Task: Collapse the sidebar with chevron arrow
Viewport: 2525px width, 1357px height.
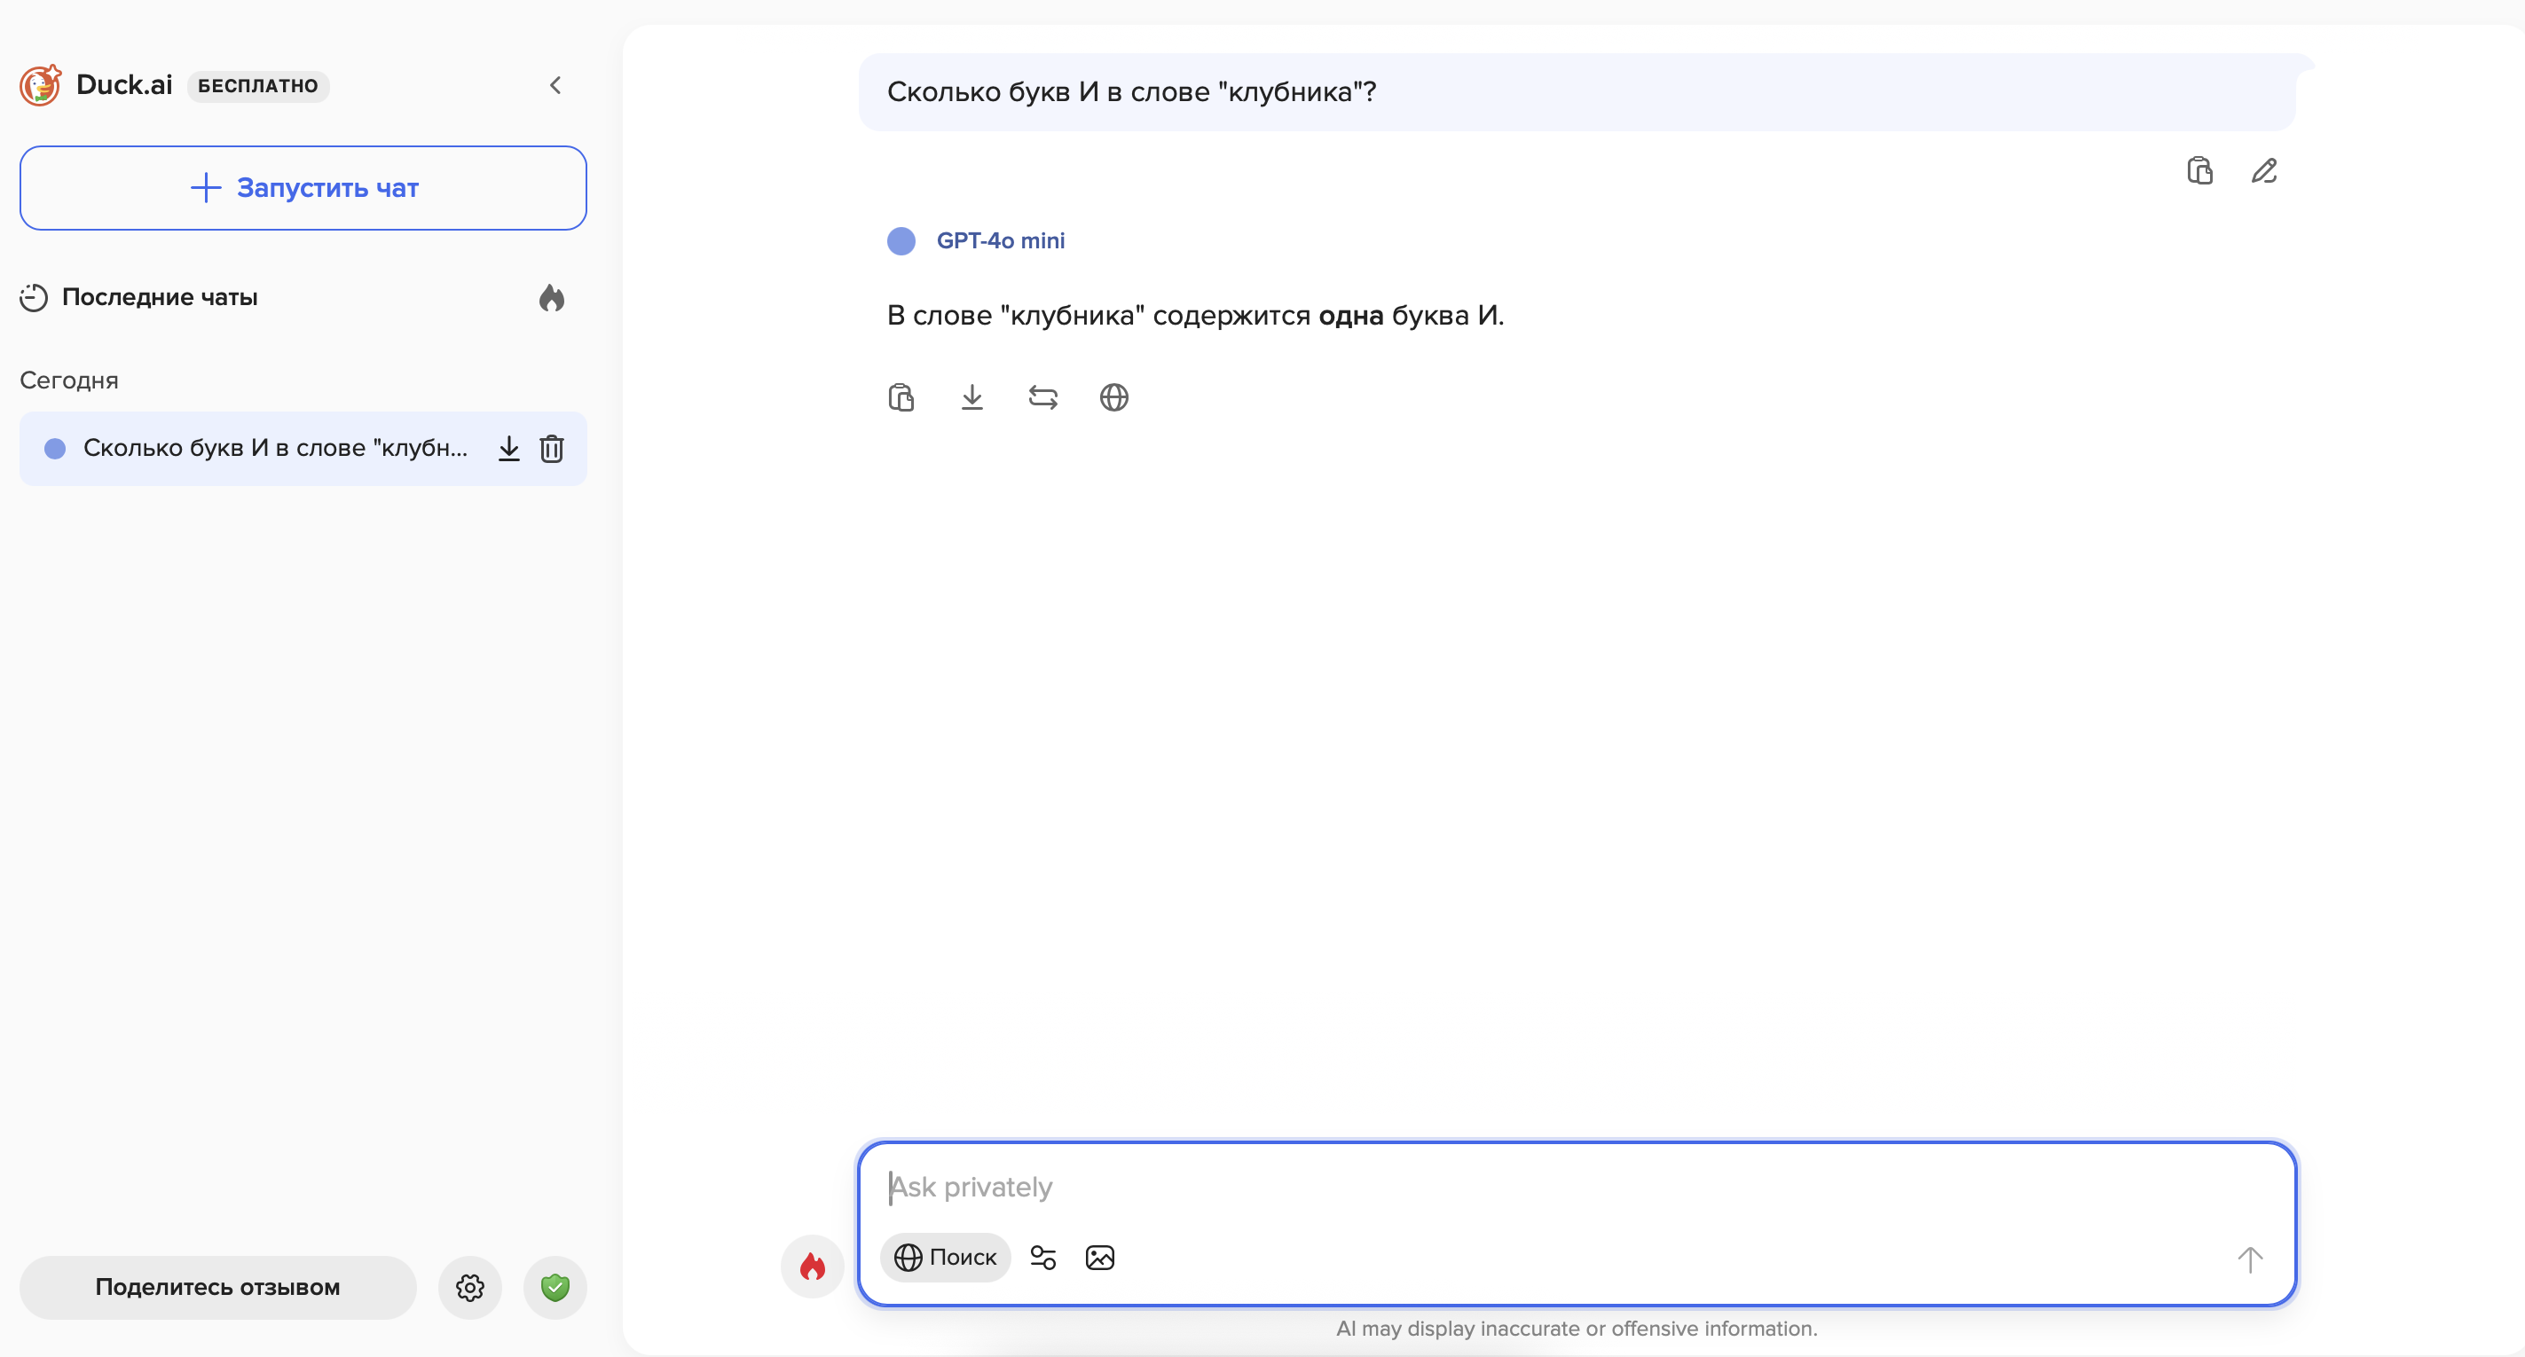Action: tap(555, 85)
